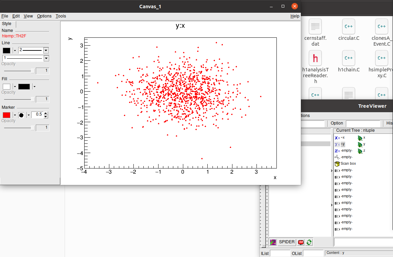393x257 pixels.
Task: Click the black fill pattern swatch
Action: (24, 86)
